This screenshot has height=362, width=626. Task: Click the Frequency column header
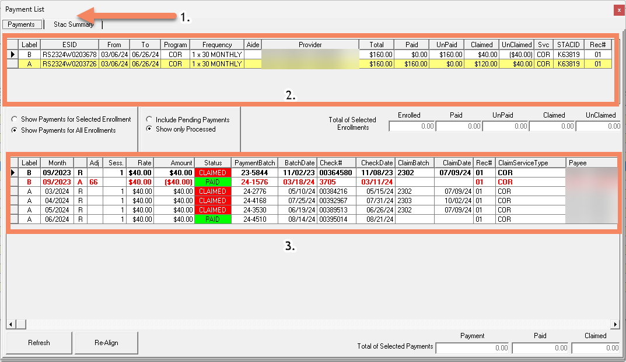[217, 45]
